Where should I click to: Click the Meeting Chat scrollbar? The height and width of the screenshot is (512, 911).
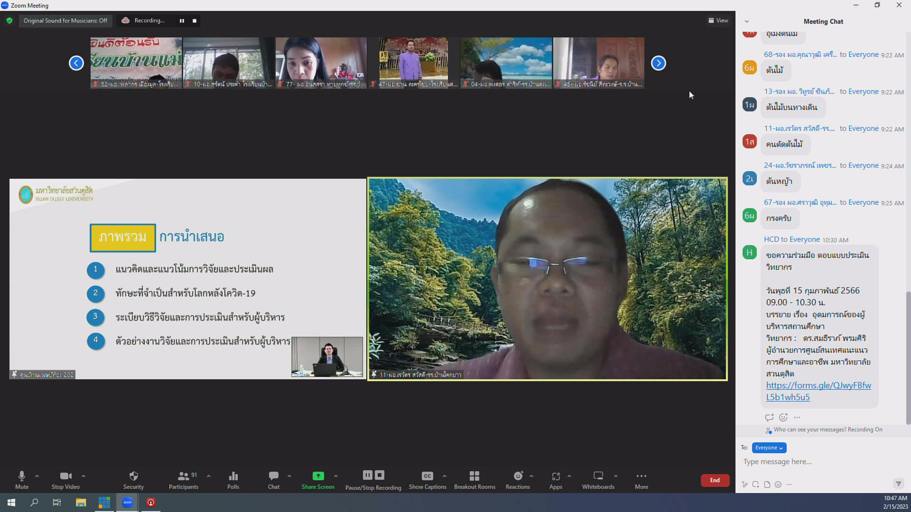[908, 358]
